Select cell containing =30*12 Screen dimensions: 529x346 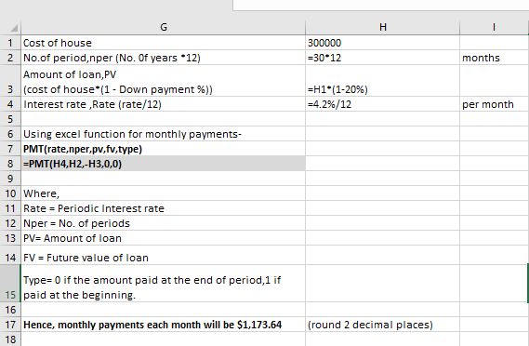383,58
